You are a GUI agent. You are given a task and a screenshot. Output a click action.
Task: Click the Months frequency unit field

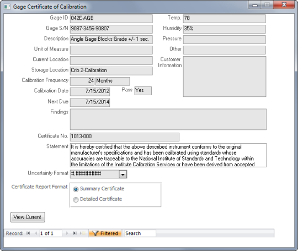tap(113, 81)
